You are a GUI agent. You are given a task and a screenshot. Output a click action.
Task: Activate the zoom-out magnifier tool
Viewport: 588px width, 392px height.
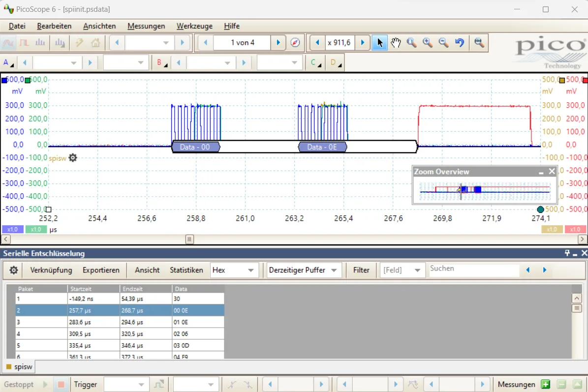(443, 43)
